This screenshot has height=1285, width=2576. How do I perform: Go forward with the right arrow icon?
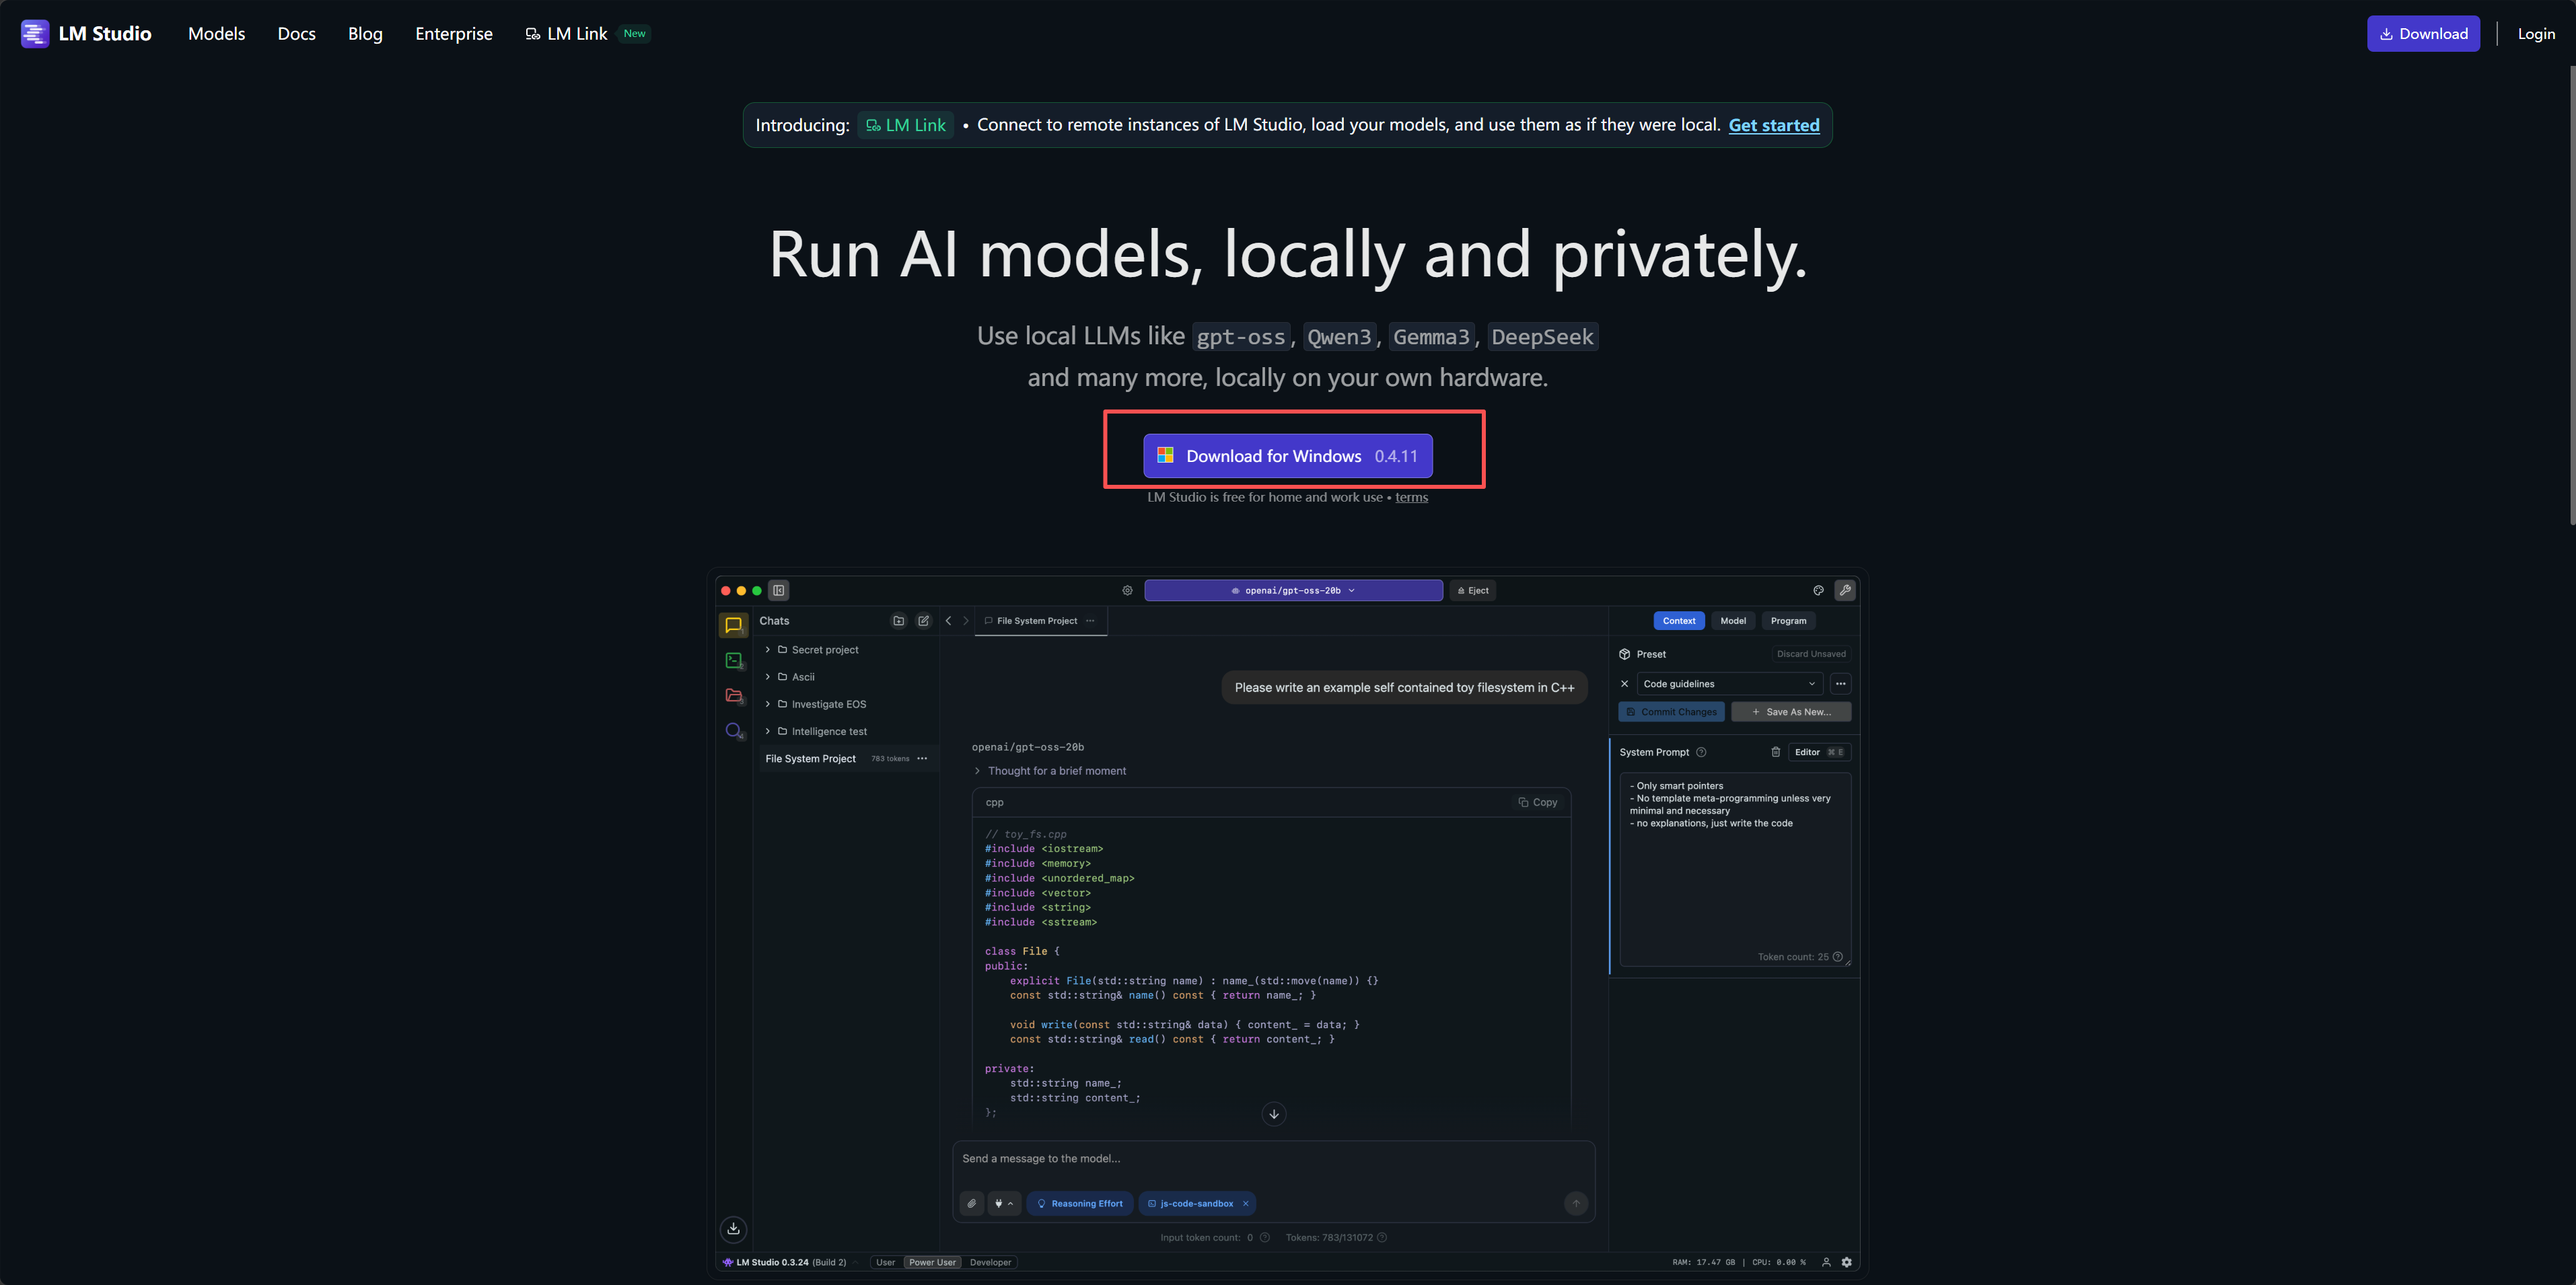966,621
